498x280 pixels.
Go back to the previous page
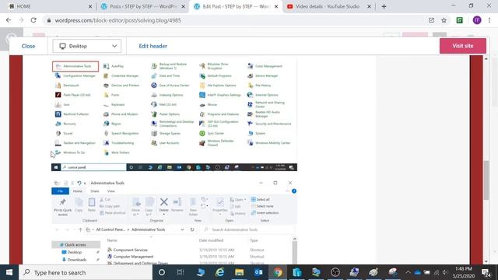click(9, 20)
